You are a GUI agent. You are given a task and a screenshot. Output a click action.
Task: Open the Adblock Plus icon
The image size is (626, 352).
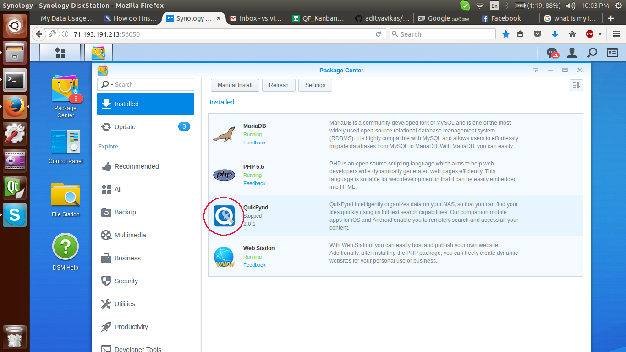590,34
